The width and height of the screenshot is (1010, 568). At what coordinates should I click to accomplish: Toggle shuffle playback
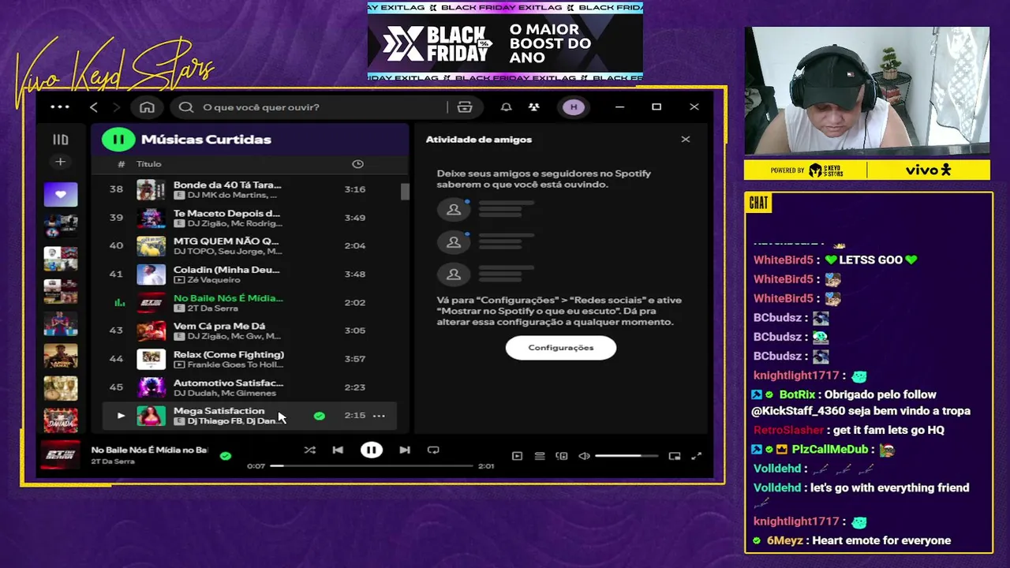(309, 450)
